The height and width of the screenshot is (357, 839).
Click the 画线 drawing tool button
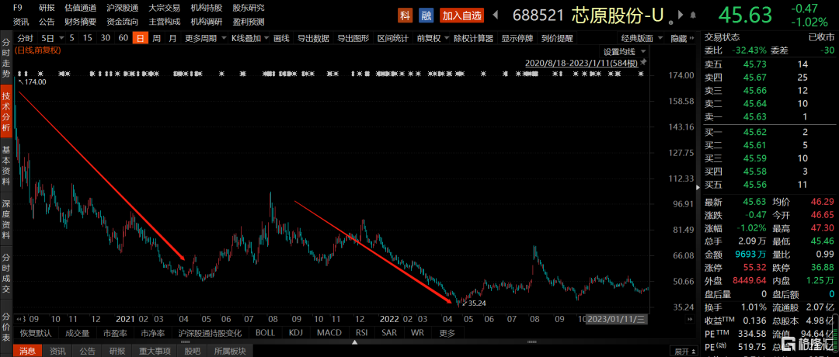pyautogui.click(x=281, y=39)
